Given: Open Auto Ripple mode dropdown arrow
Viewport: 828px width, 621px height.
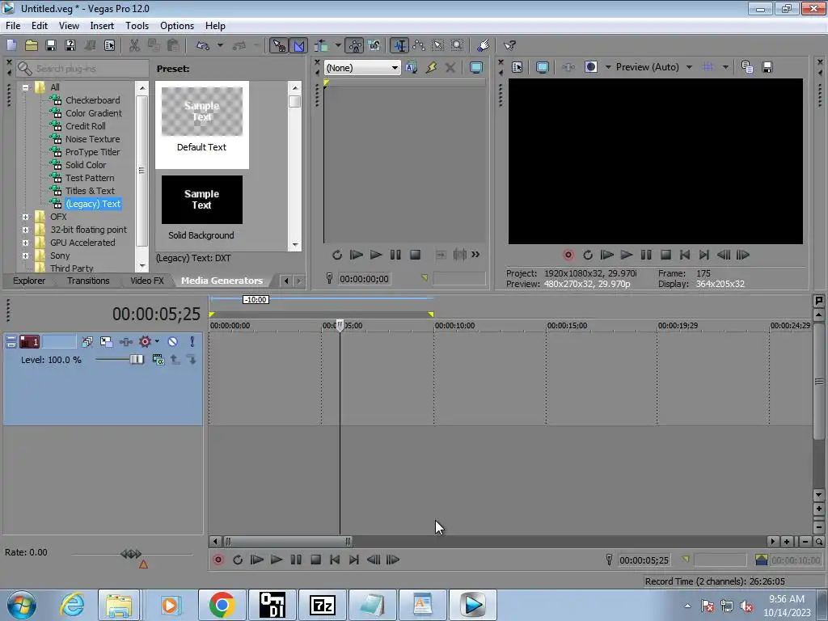Looking at the screenshot, I should click(337, 45).
